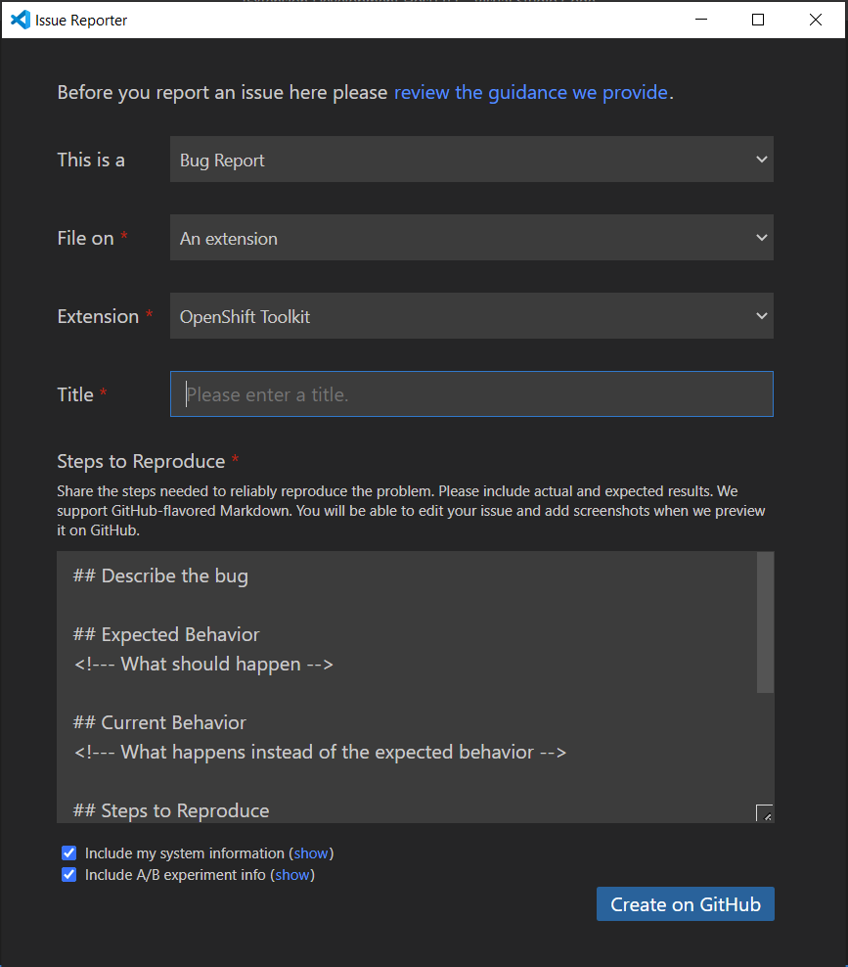The image size is (848, 967).
Task: Maximize the Issue Reporter window
Action: pos(758,20)
